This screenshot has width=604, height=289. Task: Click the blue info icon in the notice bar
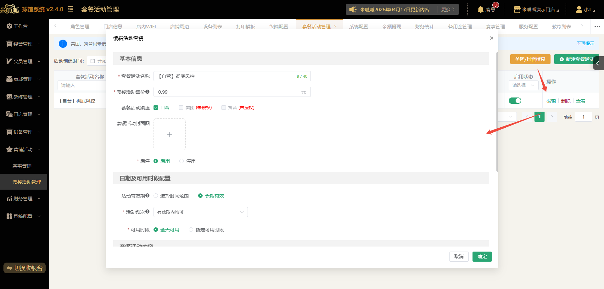pyautogui.click(x=63, y=44)
